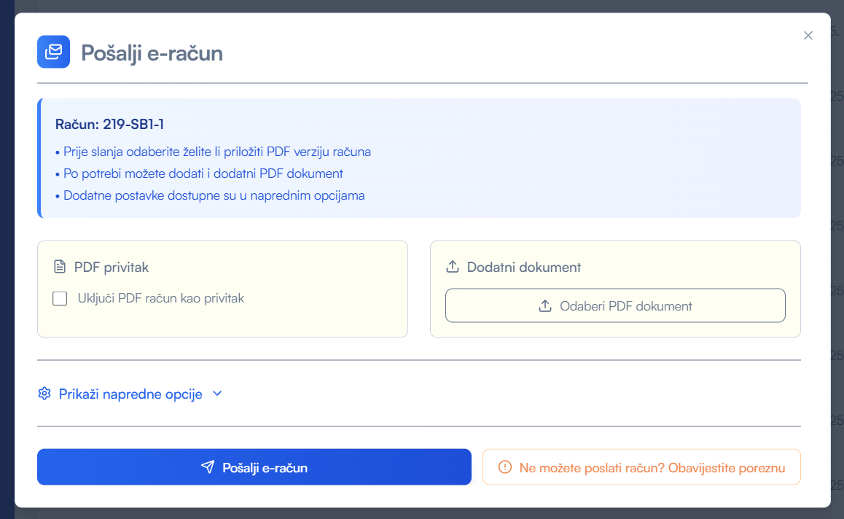Click the upload icon beside Dodatni dokument heading

point(452,268)
